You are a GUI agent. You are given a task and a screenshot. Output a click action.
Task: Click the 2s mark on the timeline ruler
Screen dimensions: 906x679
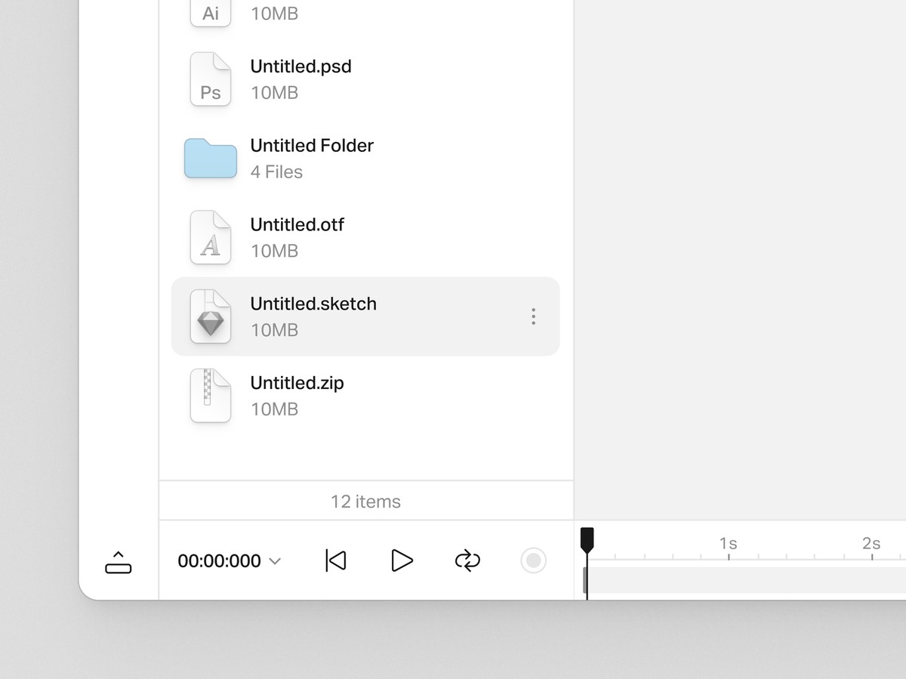(871, 544)
